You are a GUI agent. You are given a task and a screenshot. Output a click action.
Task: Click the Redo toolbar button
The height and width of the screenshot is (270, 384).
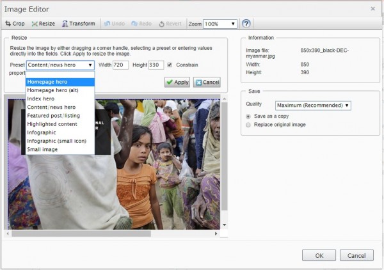click(141, 24)
